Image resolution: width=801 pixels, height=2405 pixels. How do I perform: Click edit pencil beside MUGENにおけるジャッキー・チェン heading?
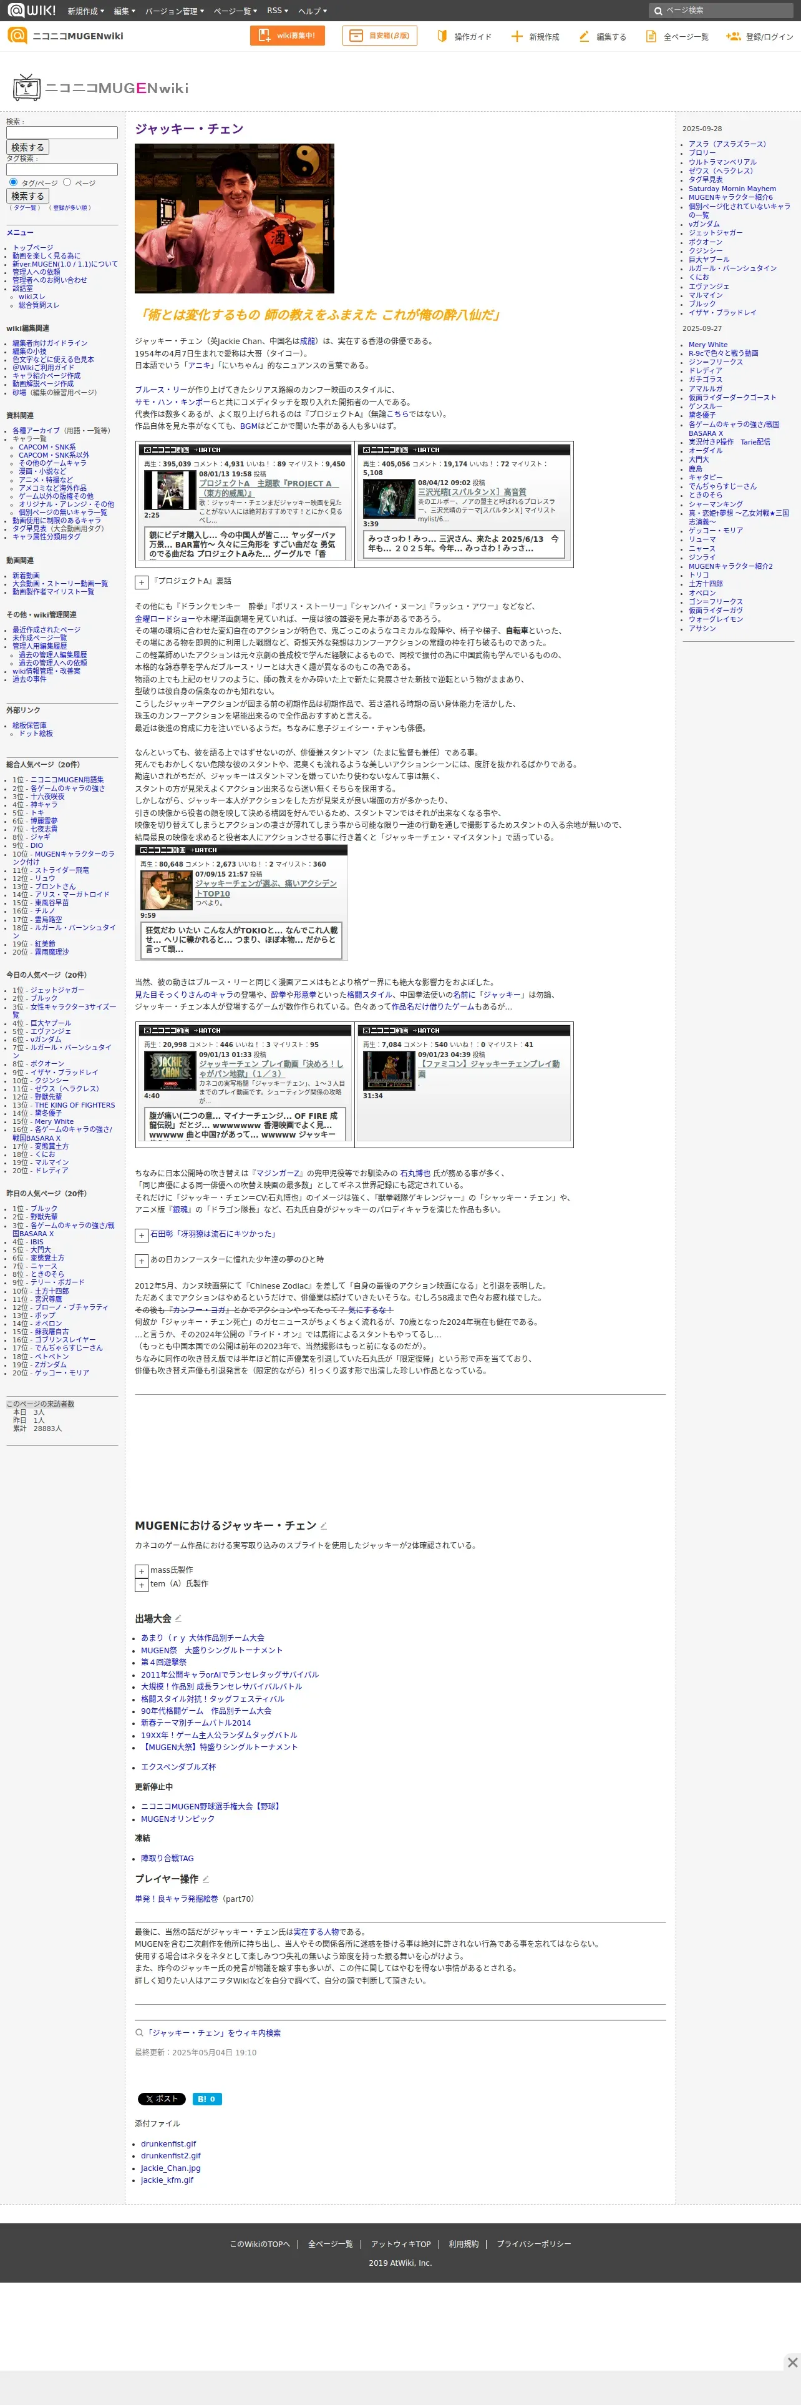(324, 1525)
